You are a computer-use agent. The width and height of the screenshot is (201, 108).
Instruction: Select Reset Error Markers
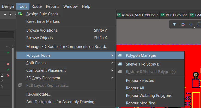(x=66, y=21)
